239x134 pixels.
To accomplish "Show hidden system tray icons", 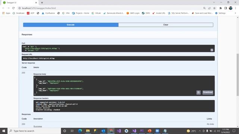I will click(200, 131).
